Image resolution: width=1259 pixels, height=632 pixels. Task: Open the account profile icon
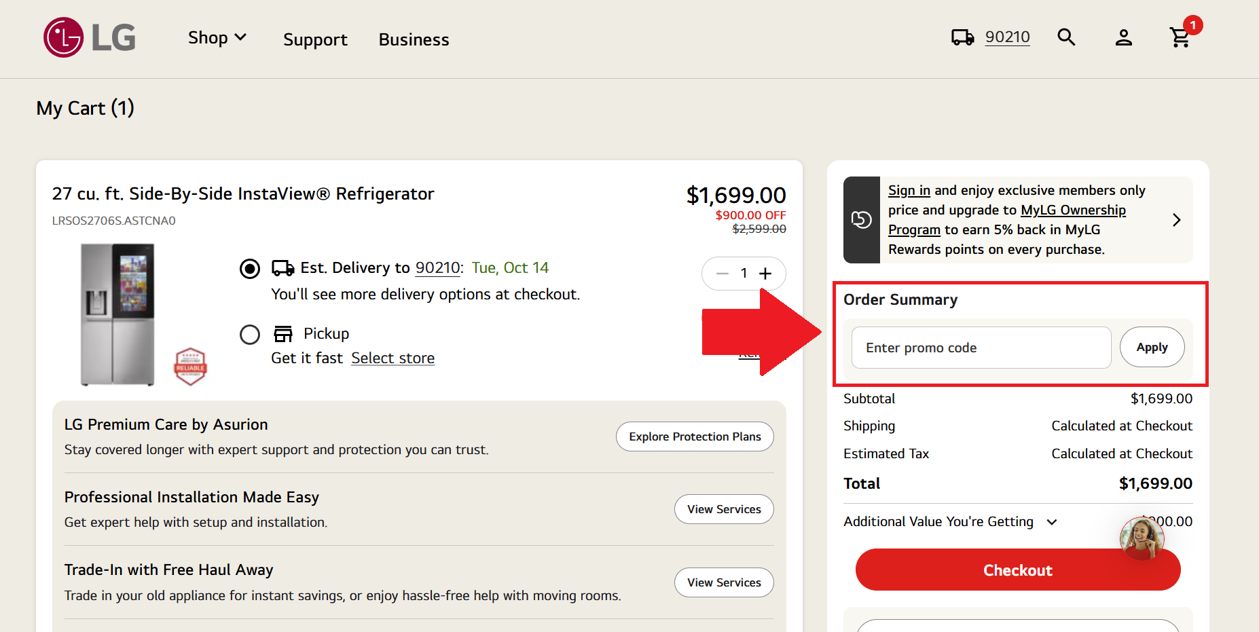click(1123, 37)
